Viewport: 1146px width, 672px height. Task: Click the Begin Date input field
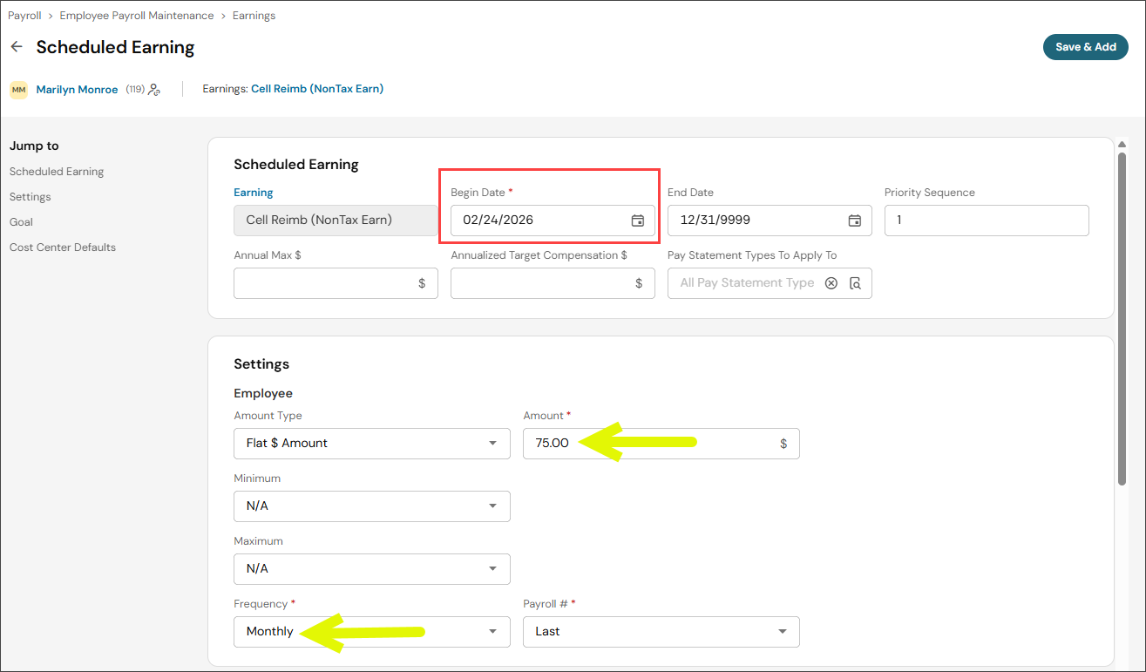point(553,221)
